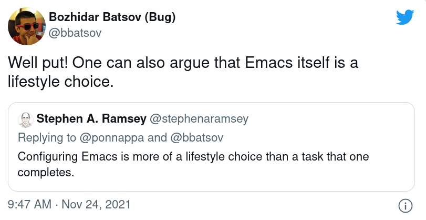426x220 pixels.
Task: Click the @ponnappa mention in reply line
Action: tap(112, 137)
